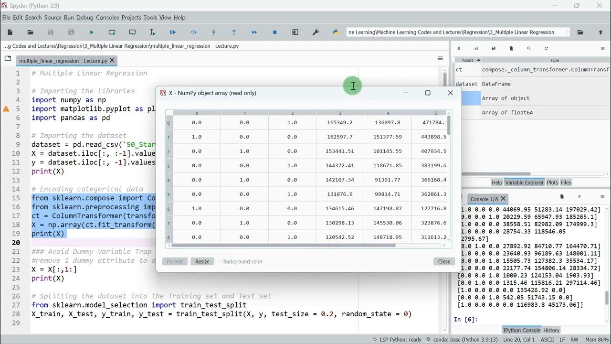The image size is (611, 344).
Task: Interrupt the kernel with the console stop icon
Action: pyautogui.click(x=579, y=196)
